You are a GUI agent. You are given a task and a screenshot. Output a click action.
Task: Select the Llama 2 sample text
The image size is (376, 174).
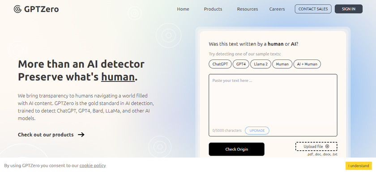click(x=261, y=64)
